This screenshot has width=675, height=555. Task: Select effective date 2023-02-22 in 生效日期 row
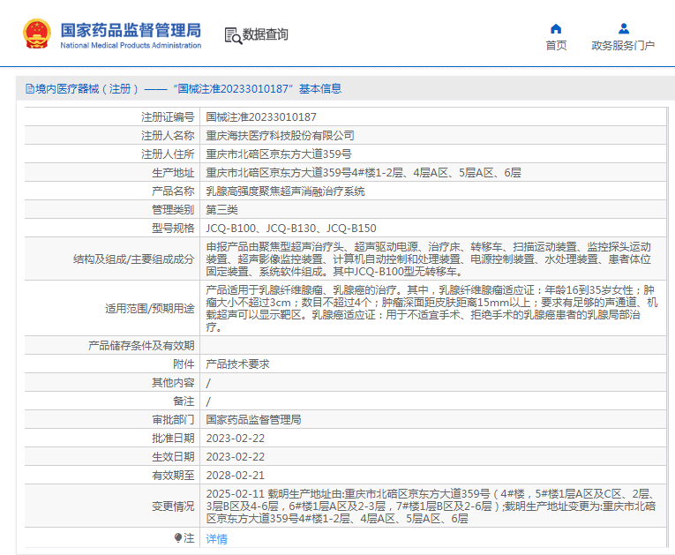click(x=235, y=457)
